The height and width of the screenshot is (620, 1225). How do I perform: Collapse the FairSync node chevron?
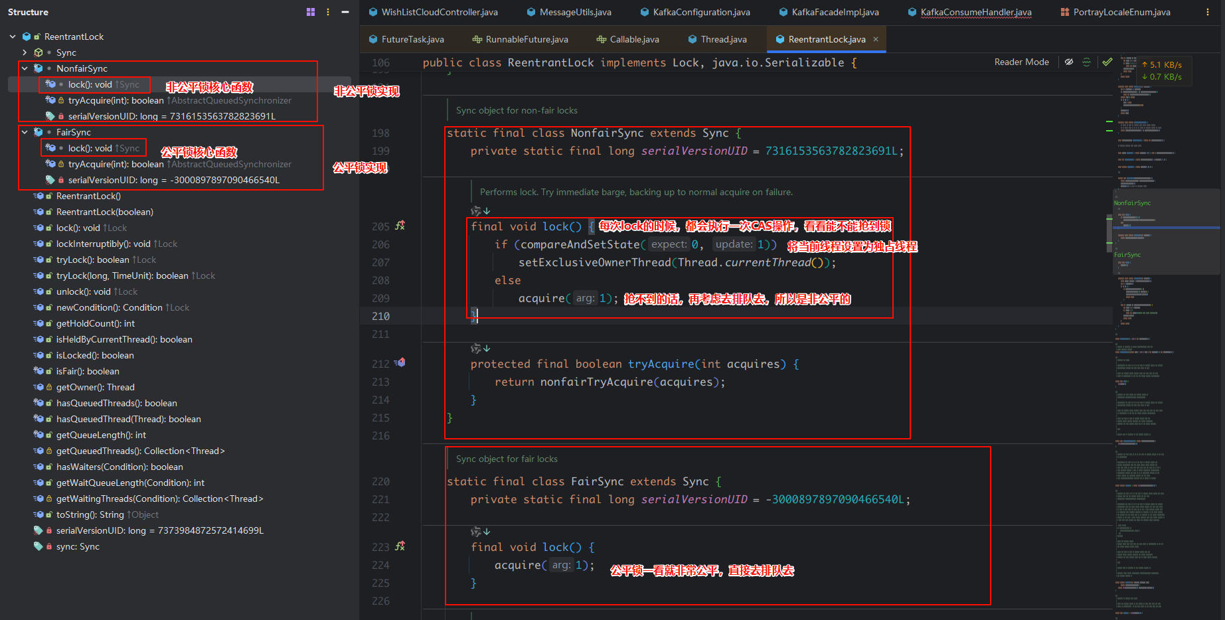coord(25,132)
